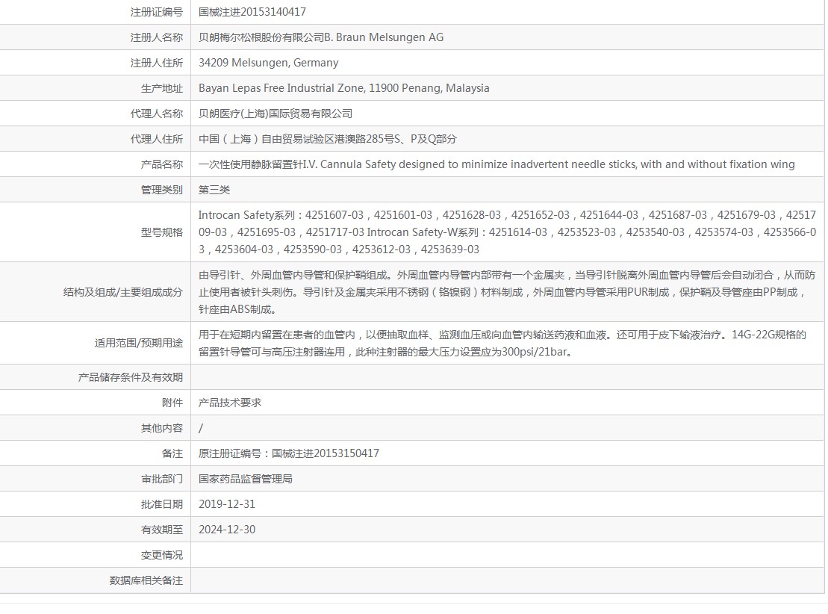The image size is (828, 614).
Task: Click the 代理人住所 label
Action: (156, 138)
